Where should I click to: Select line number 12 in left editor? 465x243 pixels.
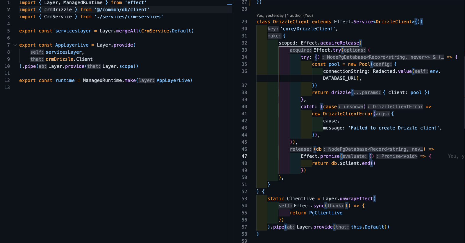[7, 81]
